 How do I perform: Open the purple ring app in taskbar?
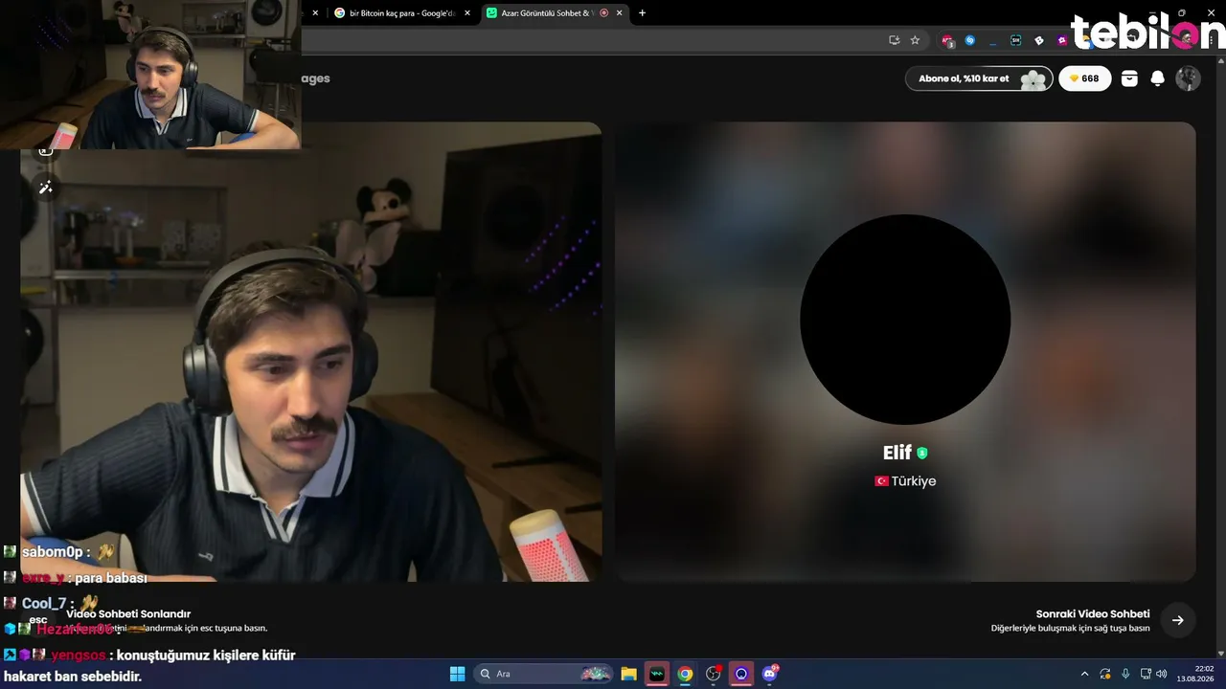pyautogui.click(x=741, y=674)
